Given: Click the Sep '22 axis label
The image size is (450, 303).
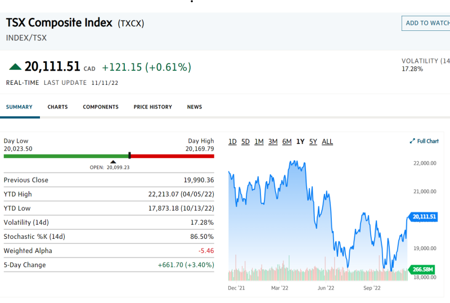Looking at the screenshot, I should [x=372, y=288].
